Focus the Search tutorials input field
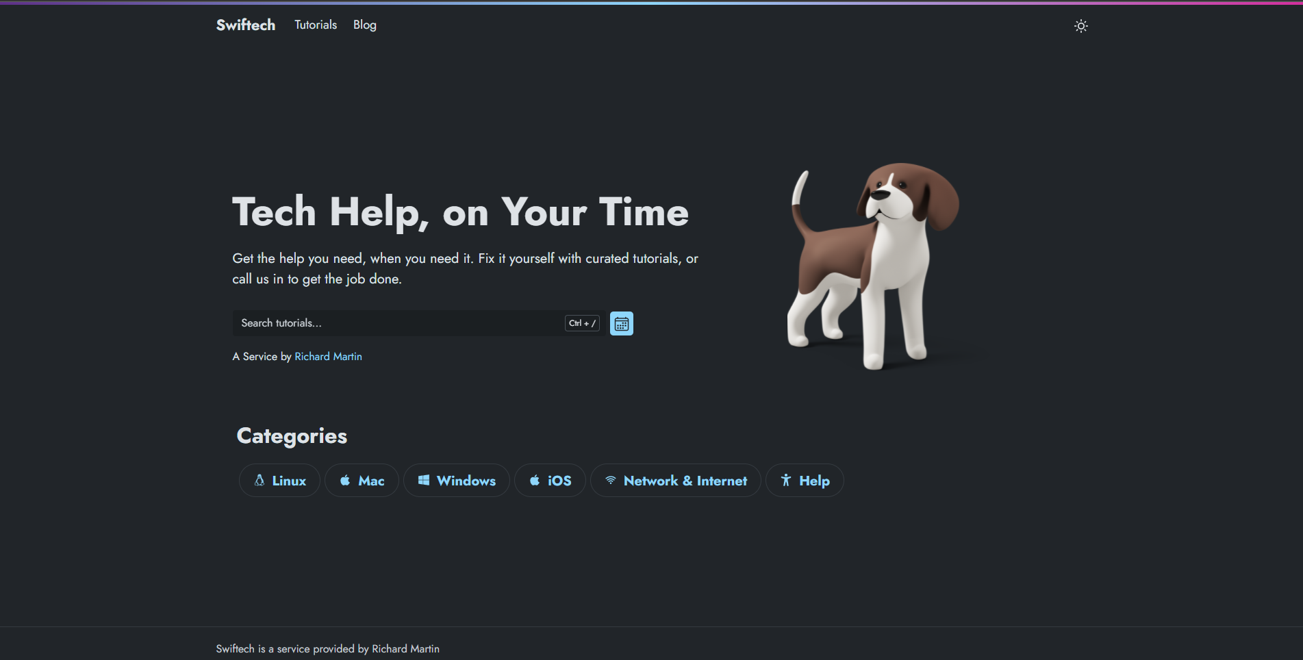The height and width of the screenshot is (660, 1303). (397, 323)
